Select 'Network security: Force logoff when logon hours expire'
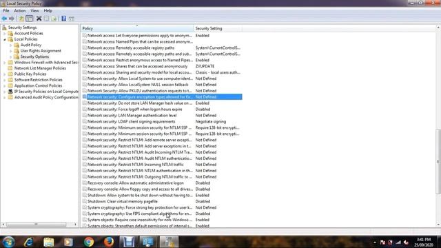The height and width of the screenshot is (248, 441). 135,109
